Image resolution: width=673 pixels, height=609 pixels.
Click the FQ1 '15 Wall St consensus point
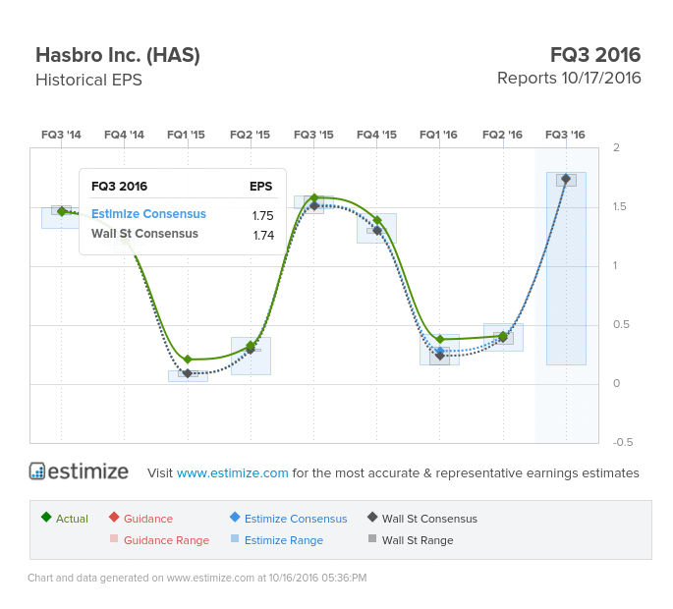(x=188, y=373)
